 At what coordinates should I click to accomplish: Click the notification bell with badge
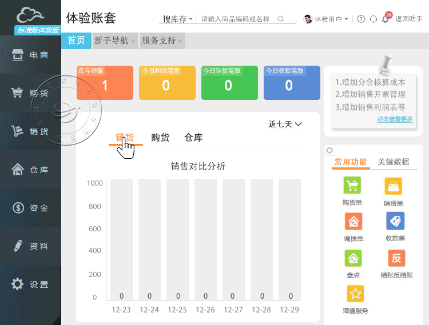385,19
